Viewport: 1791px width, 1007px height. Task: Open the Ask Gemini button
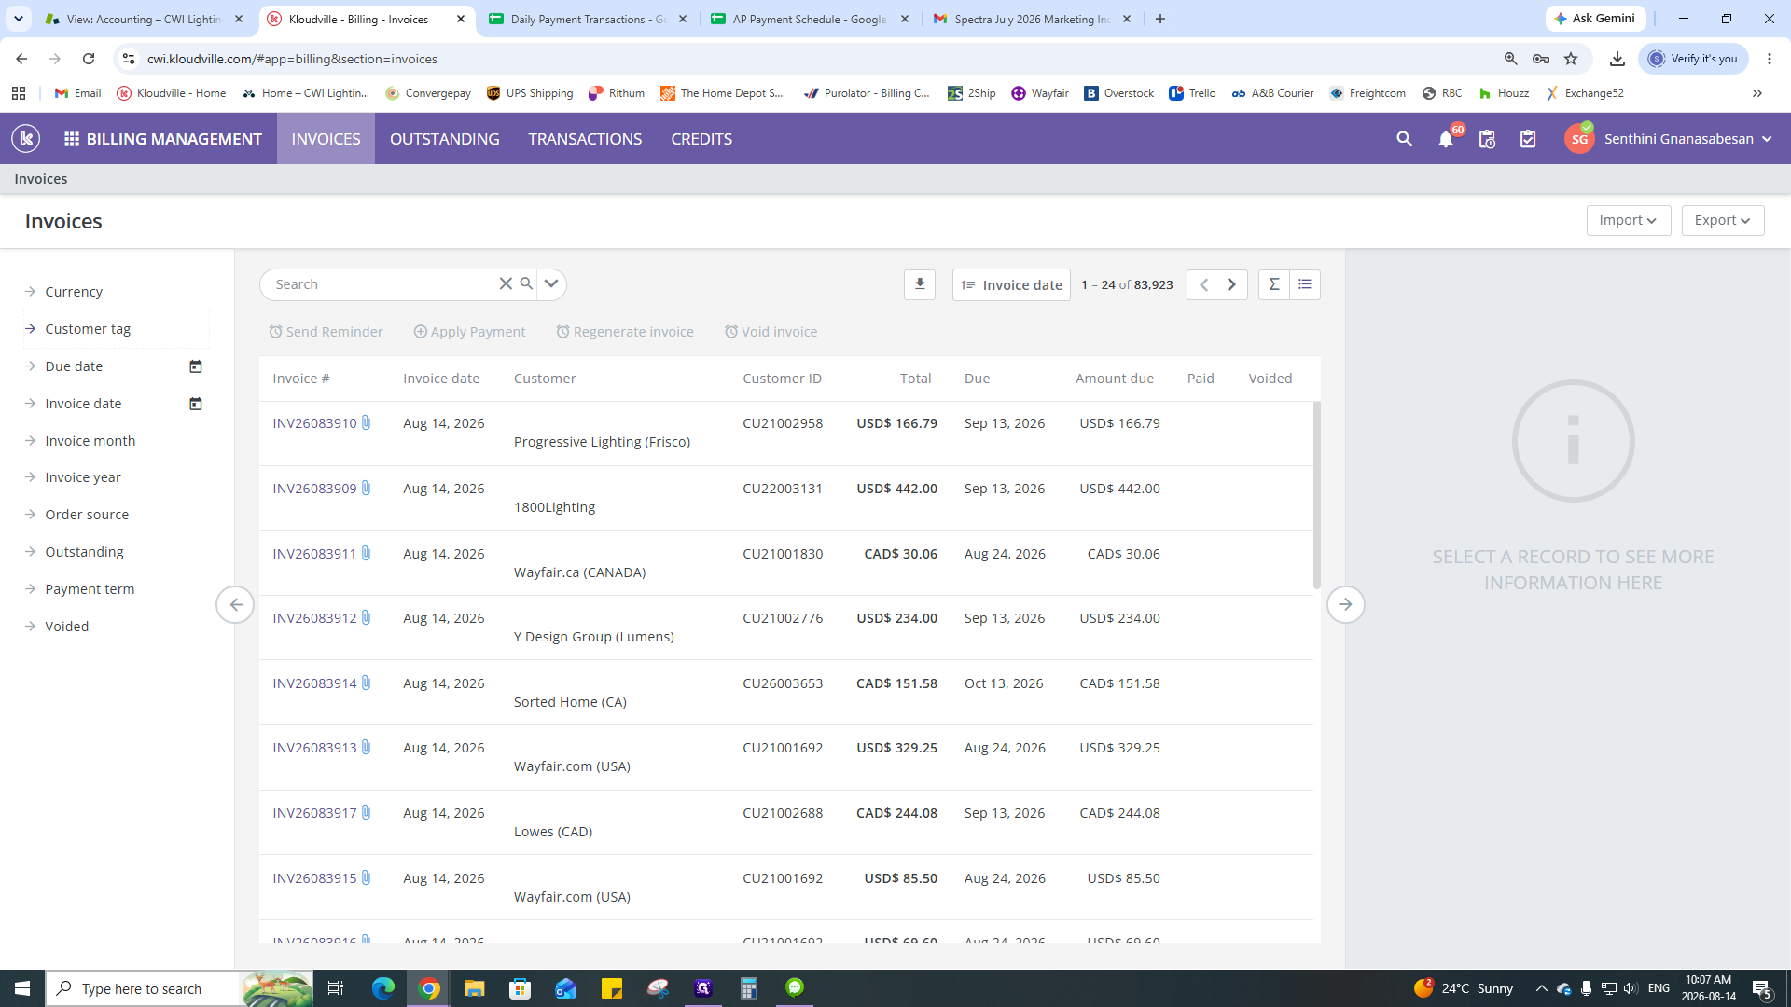point(1595,19)
